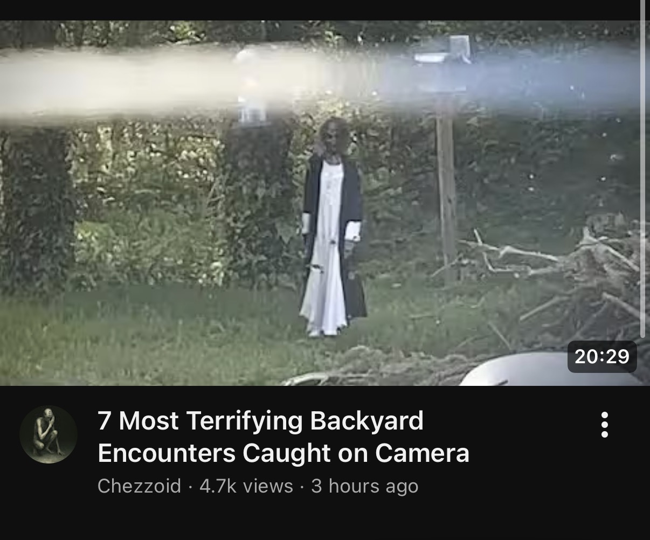Click the woman in the white dress in the thumbnail

point(333,229)
